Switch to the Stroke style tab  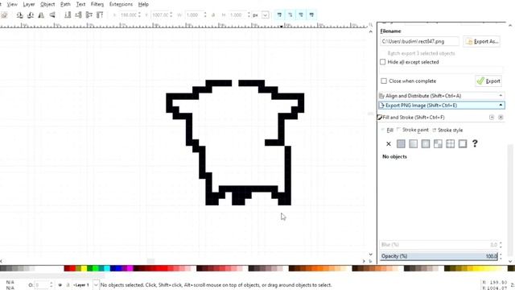(447, 130)
